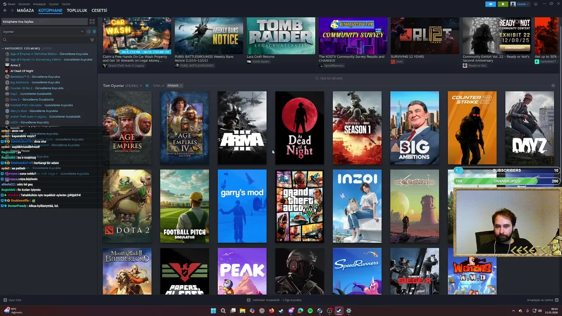
Task: Open the DayZ game cover
Action: (x=530, y=128)
